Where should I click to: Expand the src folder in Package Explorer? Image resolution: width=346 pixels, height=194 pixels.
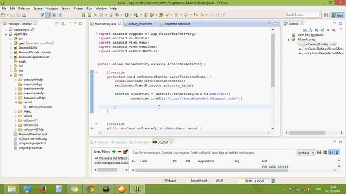(x=11, y=39)
